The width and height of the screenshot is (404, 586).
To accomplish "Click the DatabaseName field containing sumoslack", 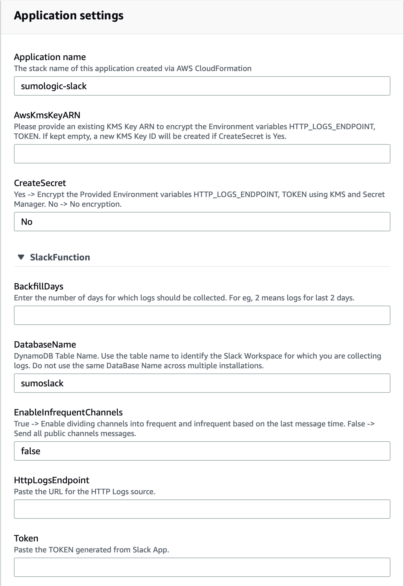I will [x=202, y=383].
